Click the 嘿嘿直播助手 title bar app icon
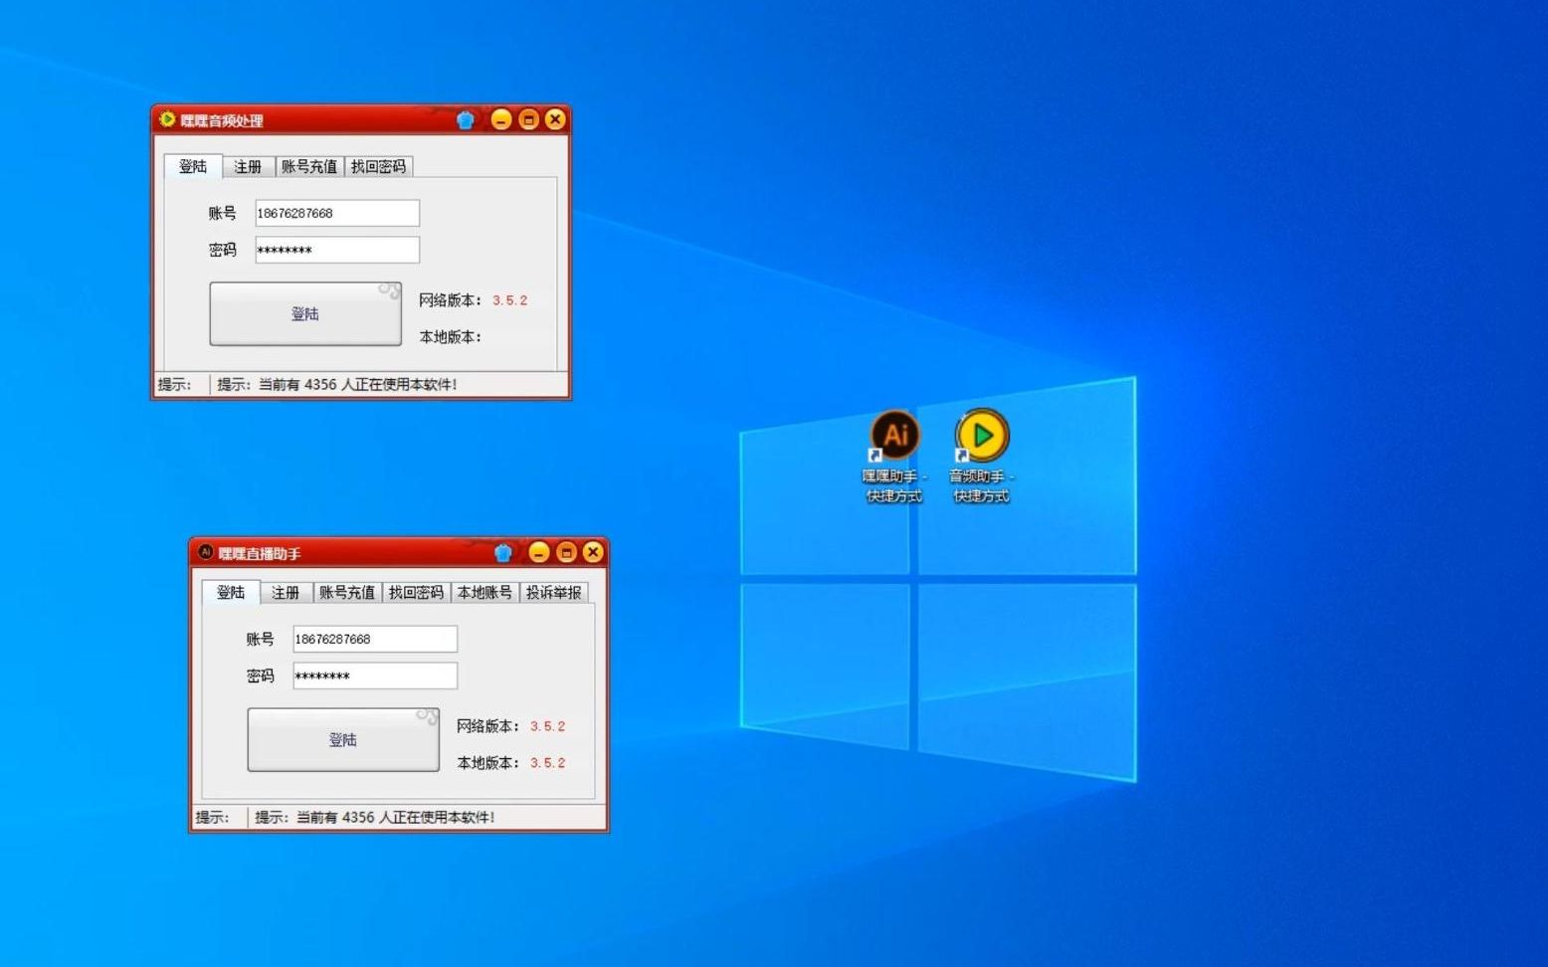 coord(205,552)
